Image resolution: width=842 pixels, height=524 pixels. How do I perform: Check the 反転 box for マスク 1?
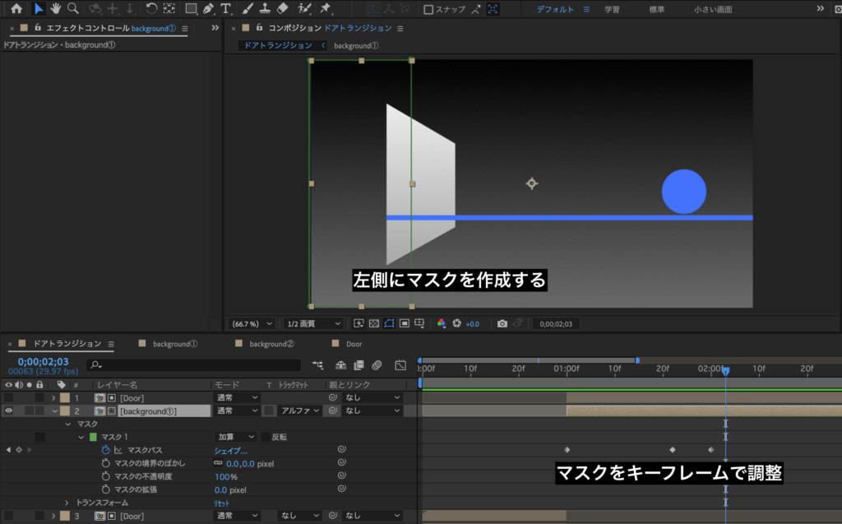(265, 437)
